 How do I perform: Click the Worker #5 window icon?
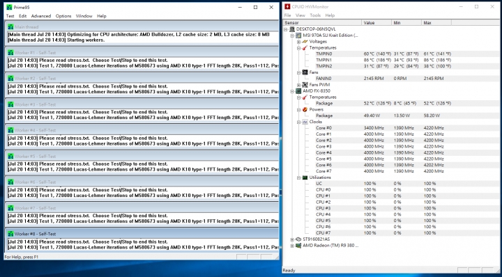pyautogui.click(x=10, y=156)
